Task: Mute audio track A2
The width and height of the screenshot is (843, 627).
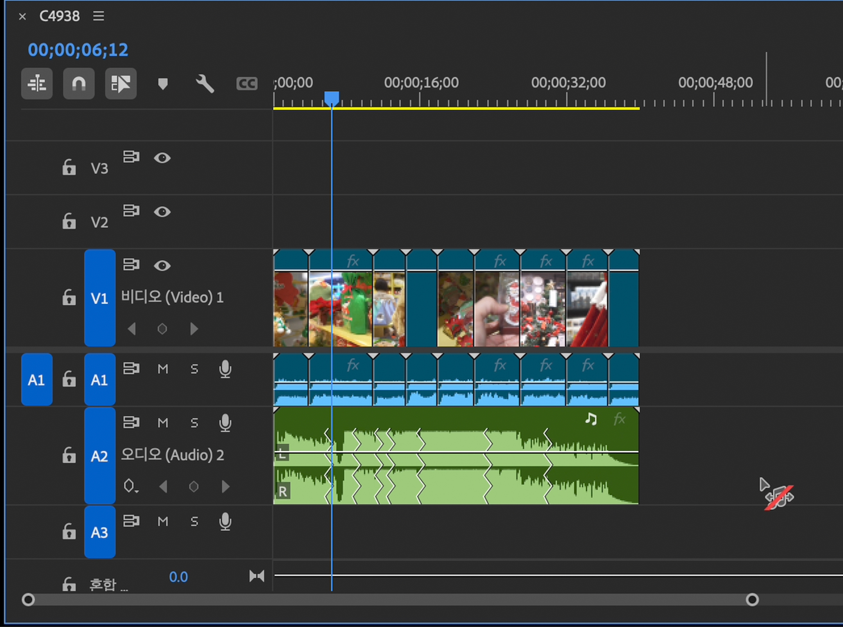Action: tap(163, 422)
